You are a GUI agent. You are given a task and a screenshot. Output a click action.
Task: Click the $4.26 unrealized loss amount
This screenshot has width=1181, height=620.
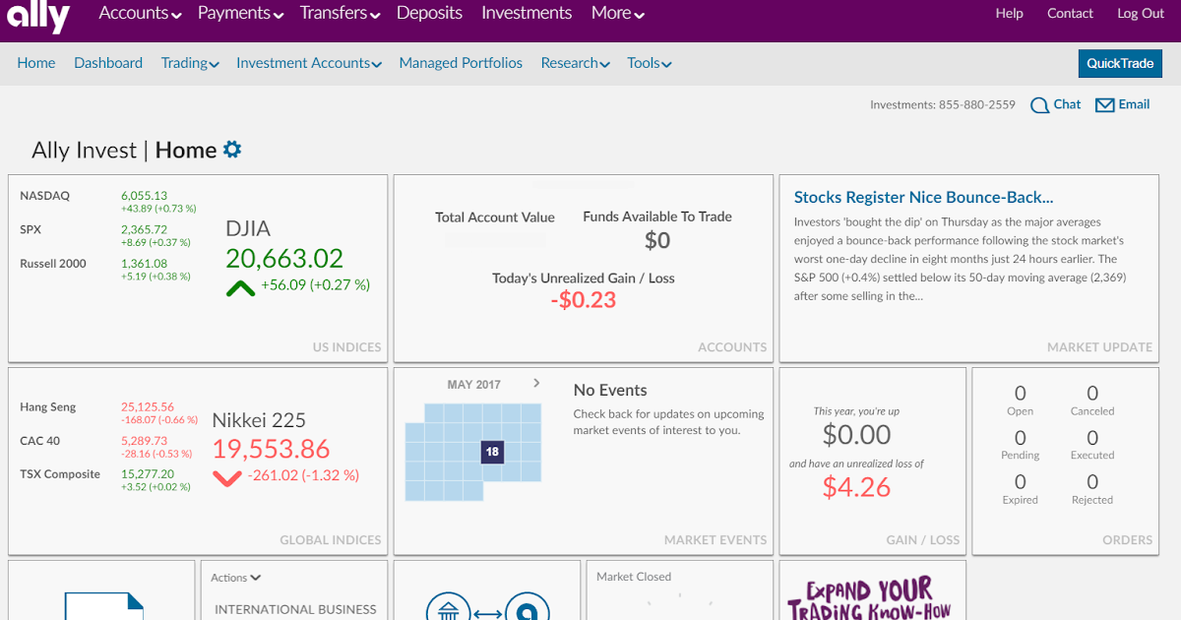click(x=856, y=487)
